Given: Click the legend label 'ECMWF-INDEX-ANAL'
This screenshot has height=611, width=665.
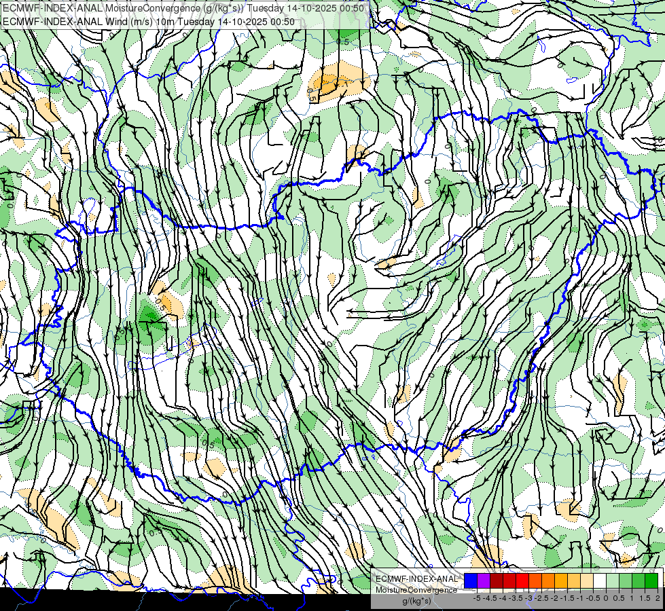Looking at the screenshot, I should tap(416, 579).
